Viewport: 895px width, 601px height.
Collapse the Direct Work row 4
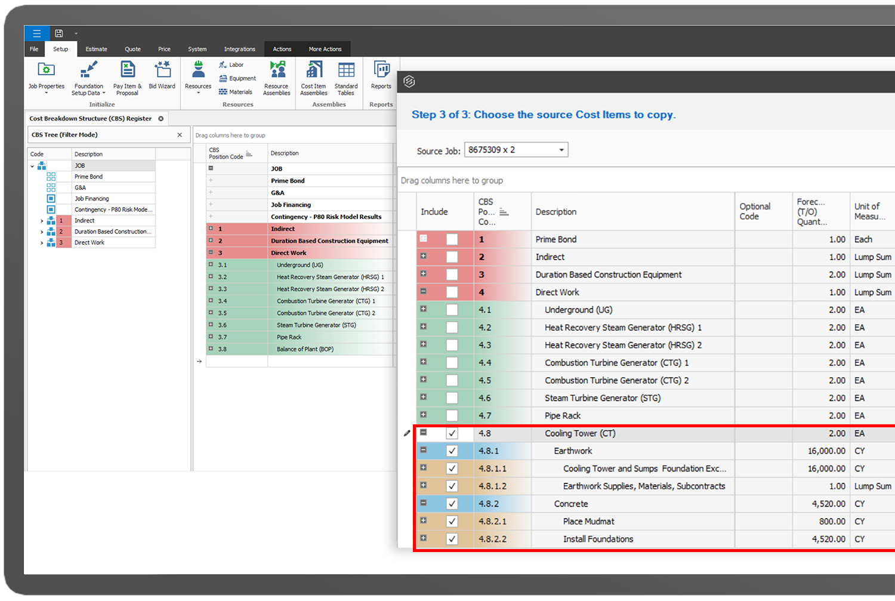tap(424, 292)
